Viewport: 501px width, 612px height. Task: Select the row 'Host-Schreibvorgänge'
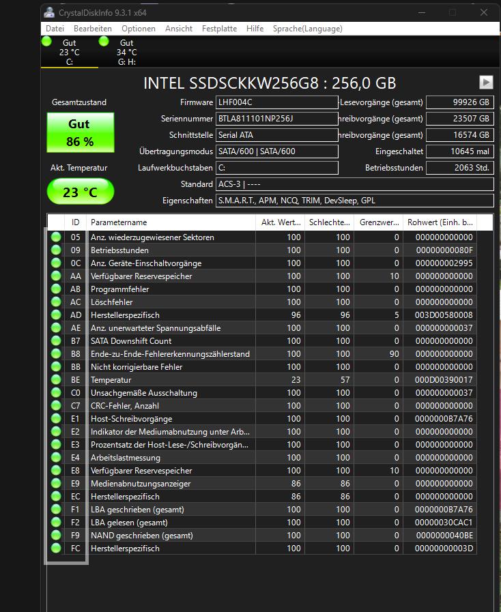pyautogui.click(x=261, y=418)
